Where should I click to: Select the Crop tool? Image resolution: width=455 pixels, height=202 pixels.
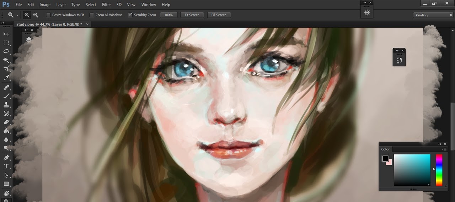[6, 69]
